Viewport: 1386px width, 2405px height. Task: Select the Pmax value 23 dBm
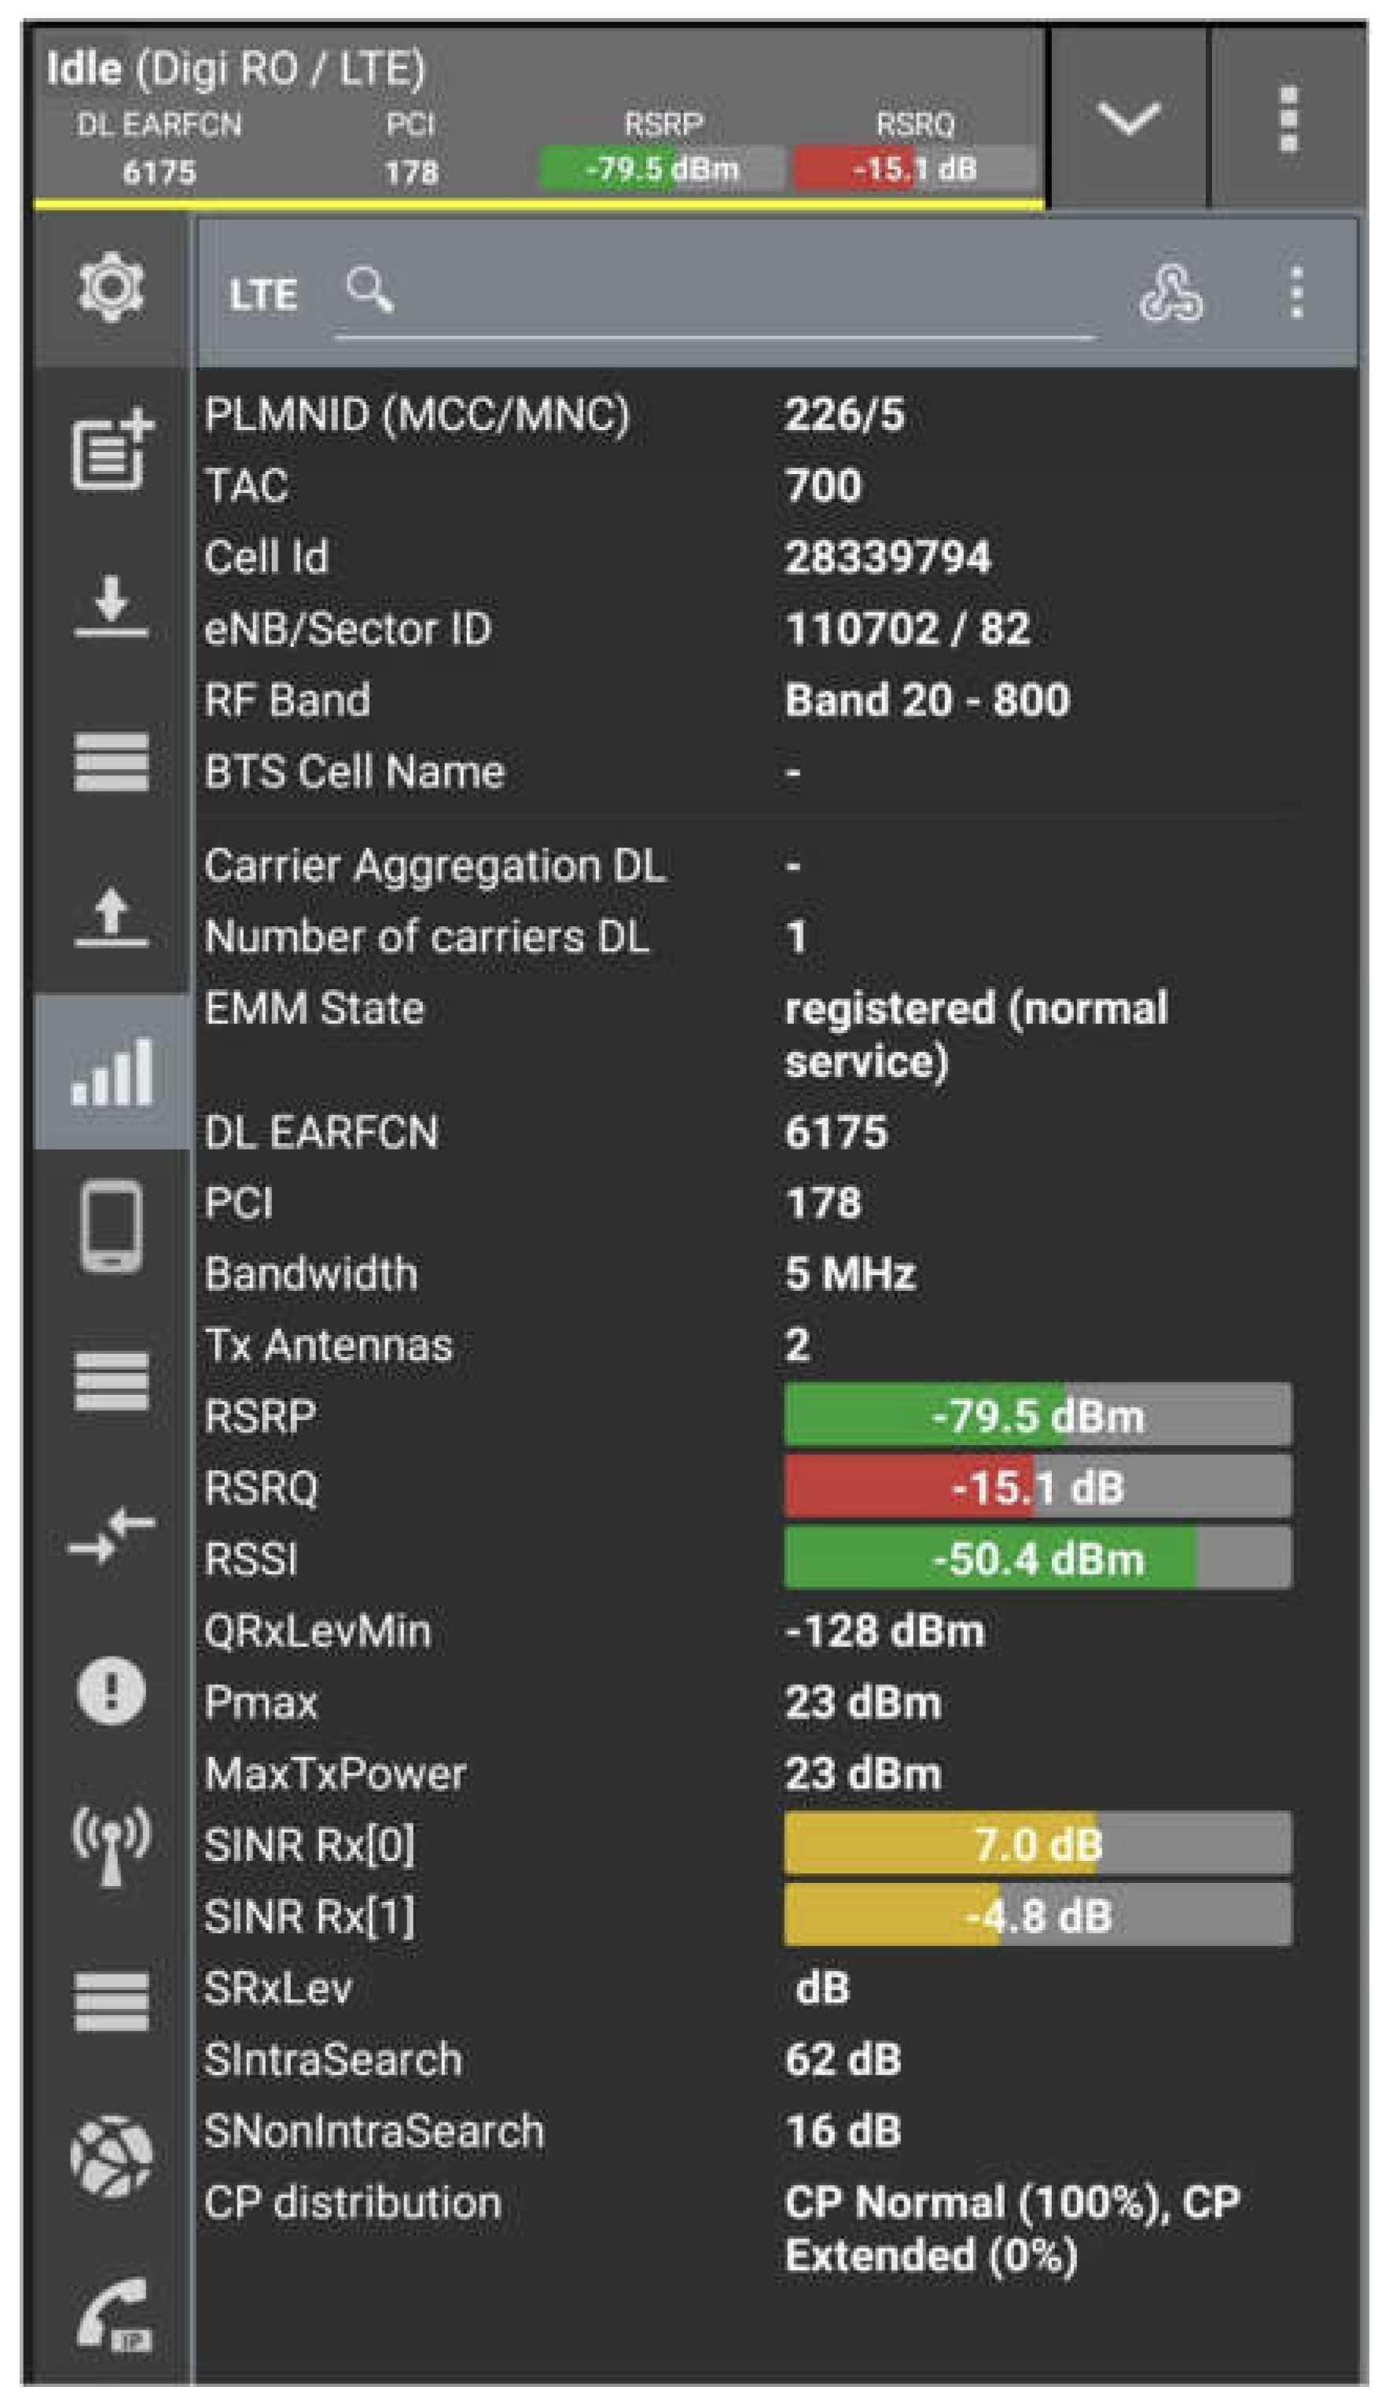click(x=862, y=1703)
